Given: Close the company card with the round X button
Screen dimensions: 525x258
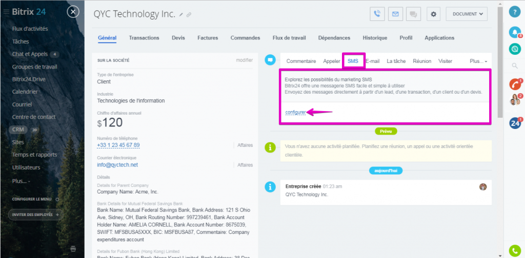Looking at the screenshot, I should click(x=73, y=12).
